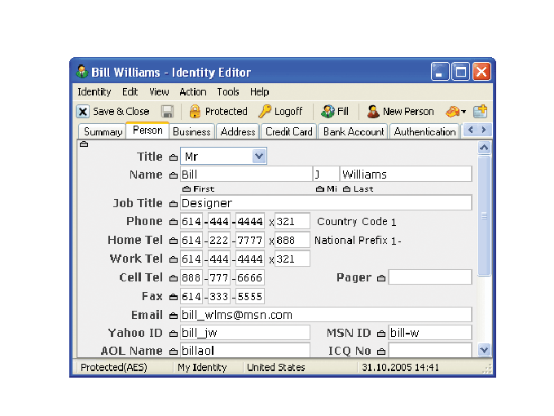Click the Fill icon in toolbar
Image resolution: width=554 pixels, height=416 pixels.
point(328,112)
